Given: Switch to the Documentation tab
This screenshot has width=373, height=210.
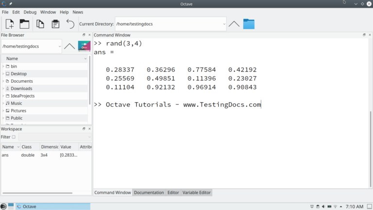Looking at the screenshot, I should click(149, 192).
